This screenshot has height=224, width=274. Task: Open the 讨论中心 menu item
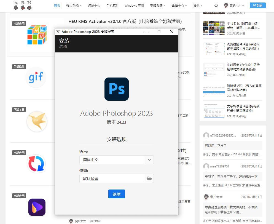(x=94, y=6)
